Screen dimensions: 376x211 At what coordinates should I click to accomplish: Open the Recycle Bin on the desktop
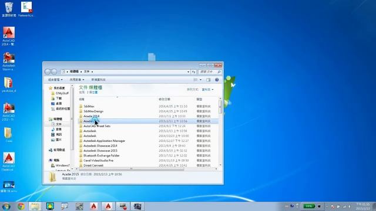click(x=9, y=9)
